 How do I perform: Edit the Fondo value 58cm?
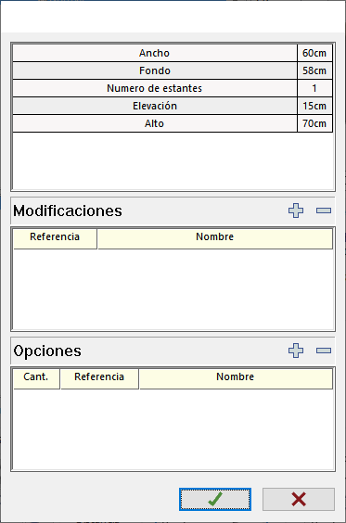(x=314, y=70)
